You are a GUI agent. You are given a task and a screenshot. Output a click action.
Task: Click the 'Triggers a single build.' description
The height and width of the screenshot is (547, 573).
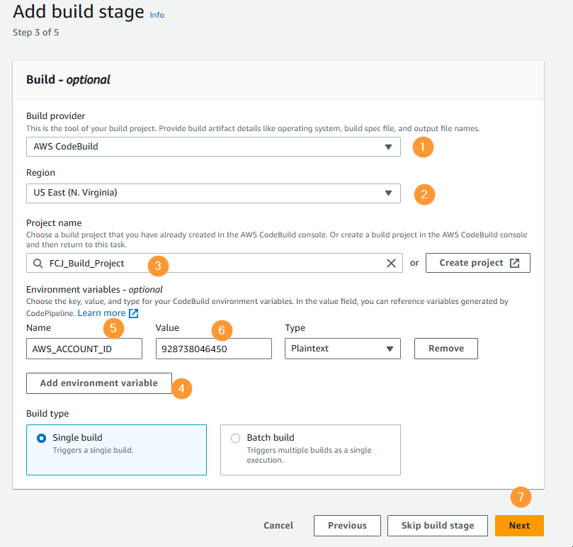[x=93, y=450]
